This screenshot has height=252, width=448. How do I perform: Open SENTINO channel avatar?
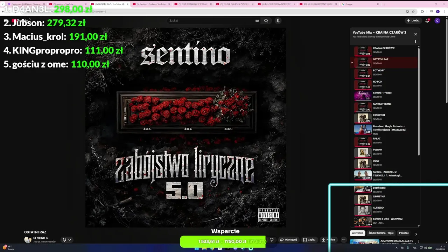[28, 240]
